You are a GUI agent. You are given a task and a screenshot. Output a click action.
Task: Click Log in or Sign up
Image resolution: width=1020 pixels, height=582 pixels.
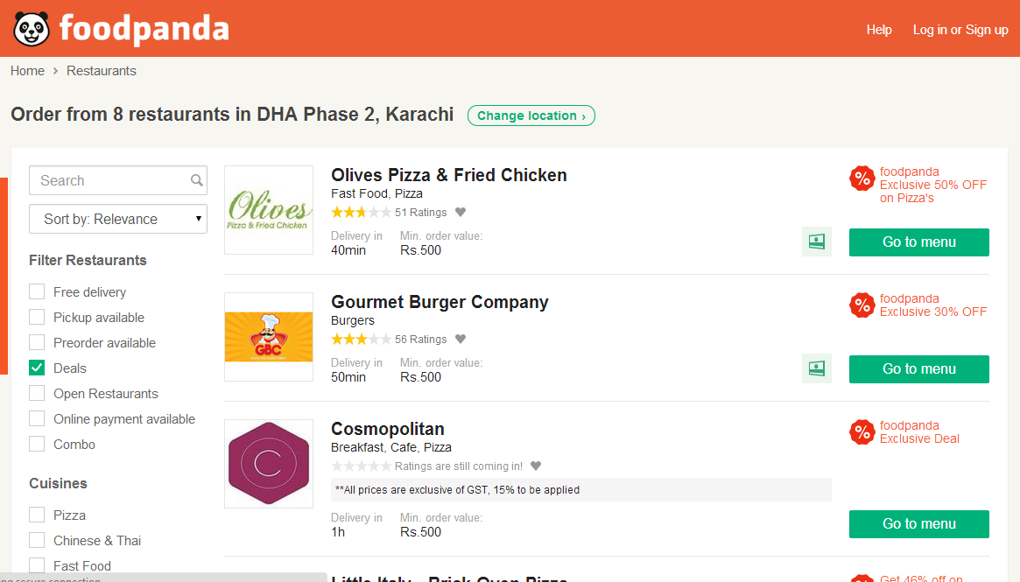[960, 30]
